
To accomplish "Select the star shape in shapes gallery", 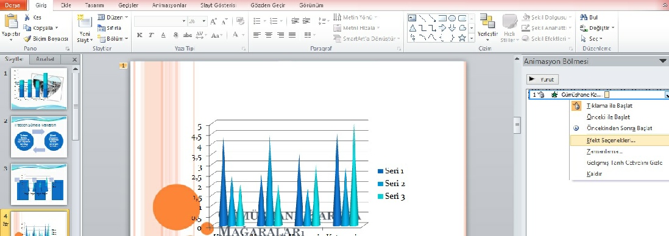I will pos(462,38).
